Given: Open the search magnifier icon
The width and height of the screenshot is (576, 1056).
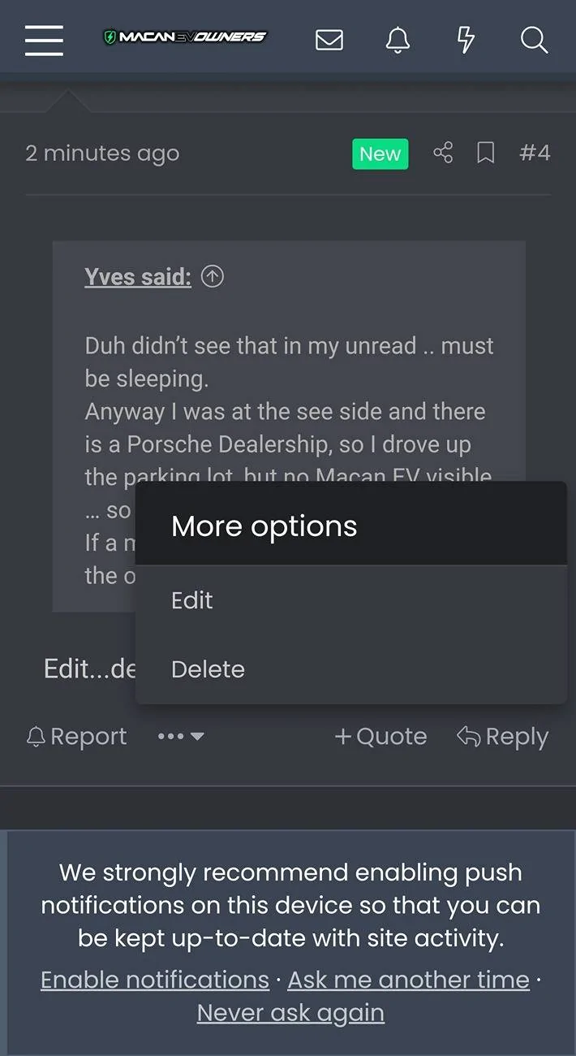Looking at the screenshot, I should (534, 39).
